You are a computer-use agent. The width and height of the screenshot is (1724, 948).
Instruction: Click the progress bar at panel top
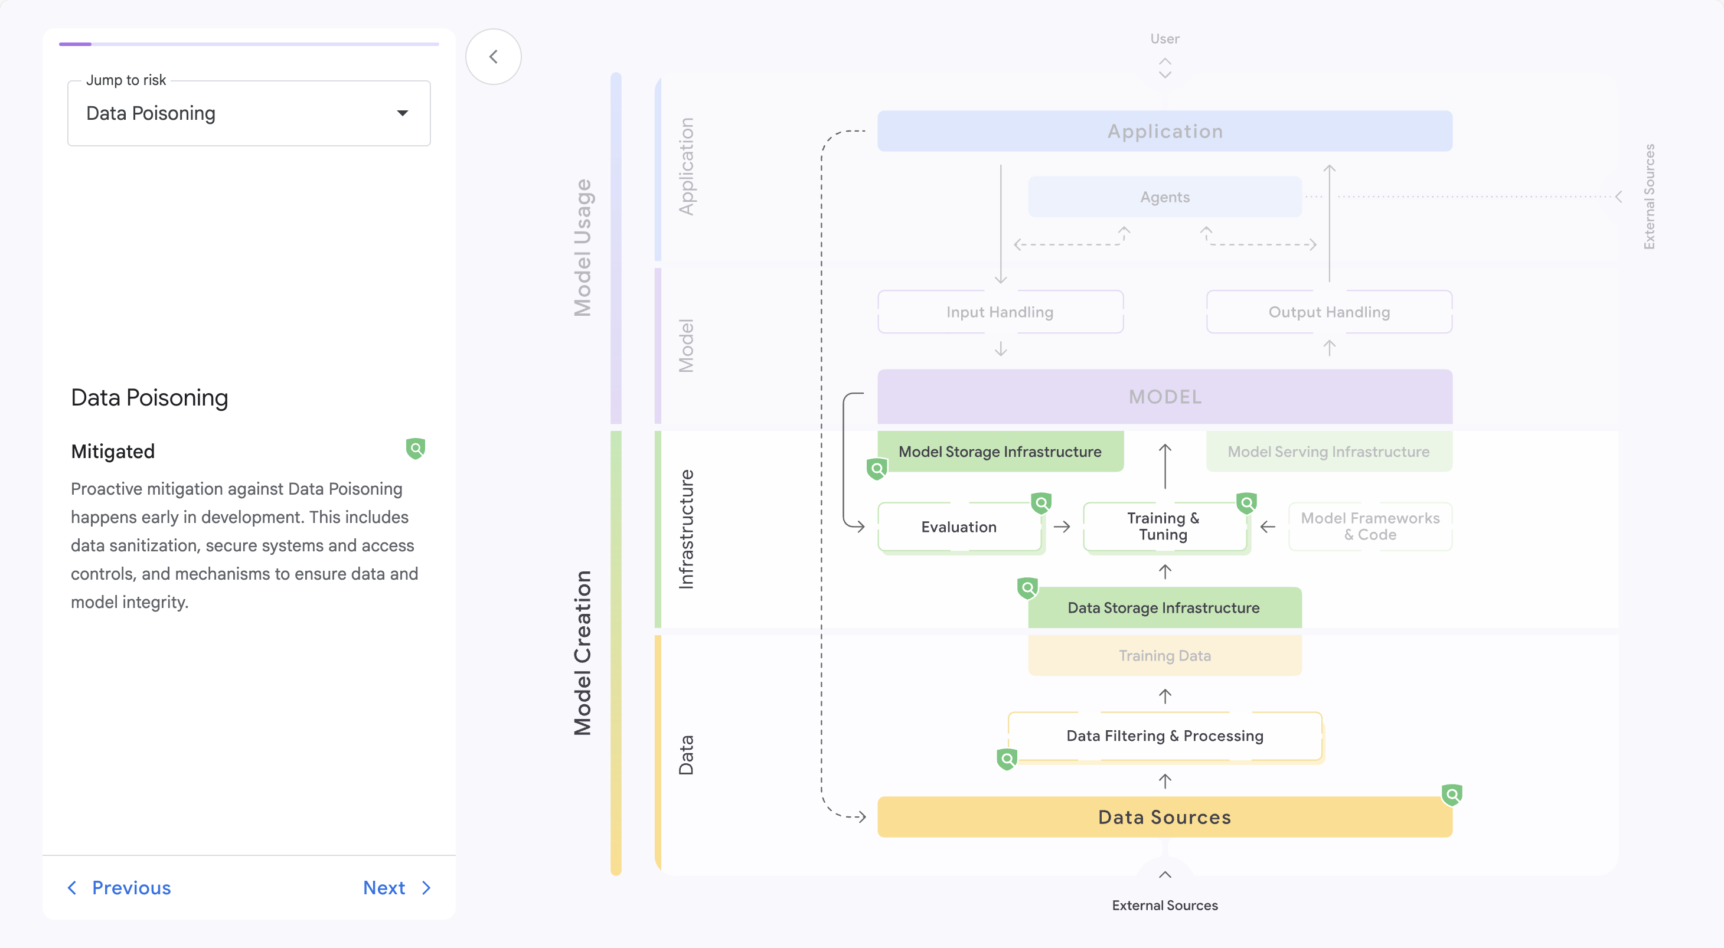click(x=249, y=44)
